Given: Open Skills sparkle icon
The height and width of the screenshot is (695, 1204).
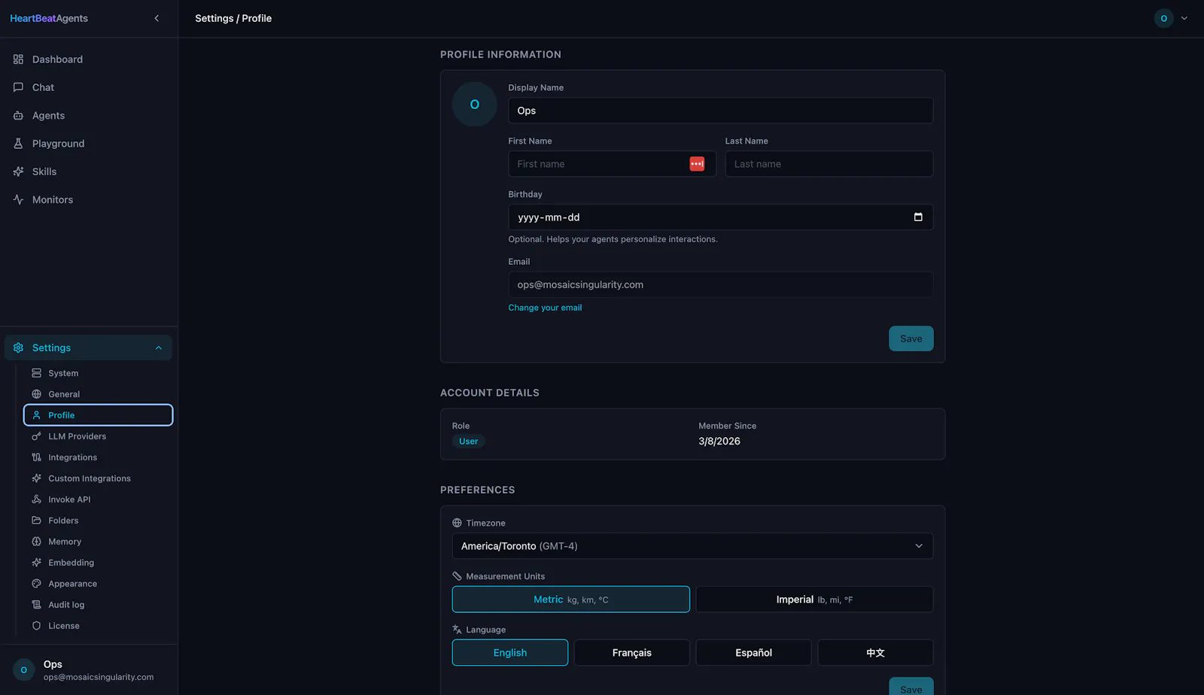Looking at the screenshot, I should [18, 171].
